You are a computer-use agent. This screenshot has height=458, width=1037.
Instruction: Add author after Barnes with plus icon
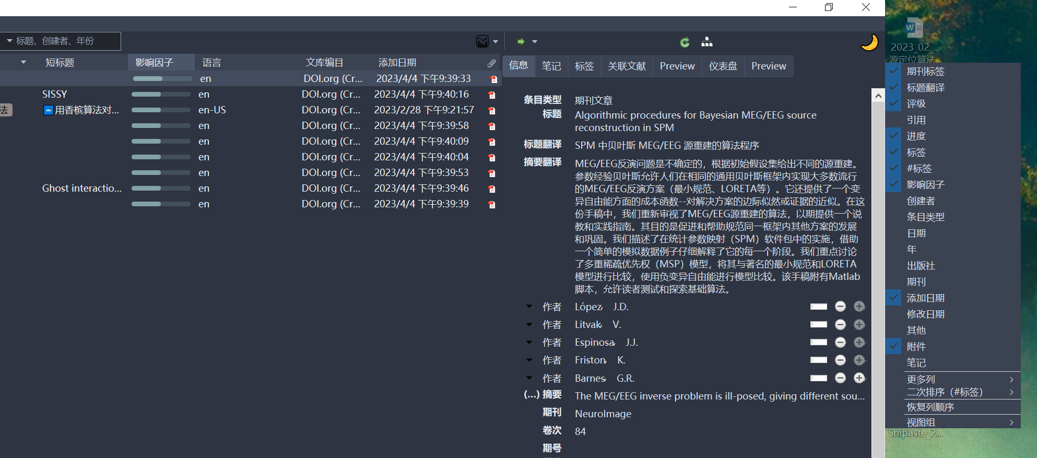point(859,378)
